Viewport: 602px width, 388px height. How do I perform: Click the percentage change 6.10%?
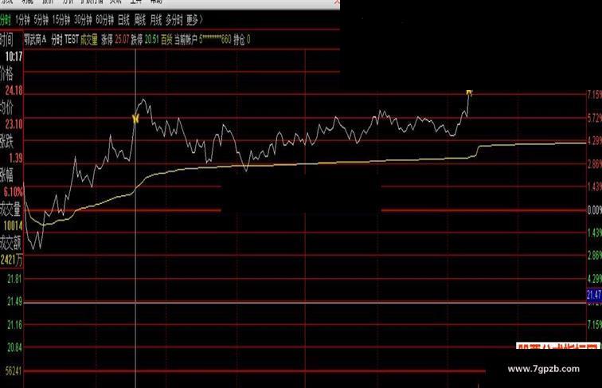14,192
